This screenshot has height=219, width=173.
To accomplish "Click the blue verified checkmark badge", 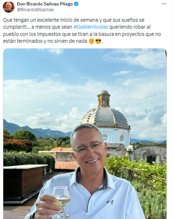I will pos(76,4).
